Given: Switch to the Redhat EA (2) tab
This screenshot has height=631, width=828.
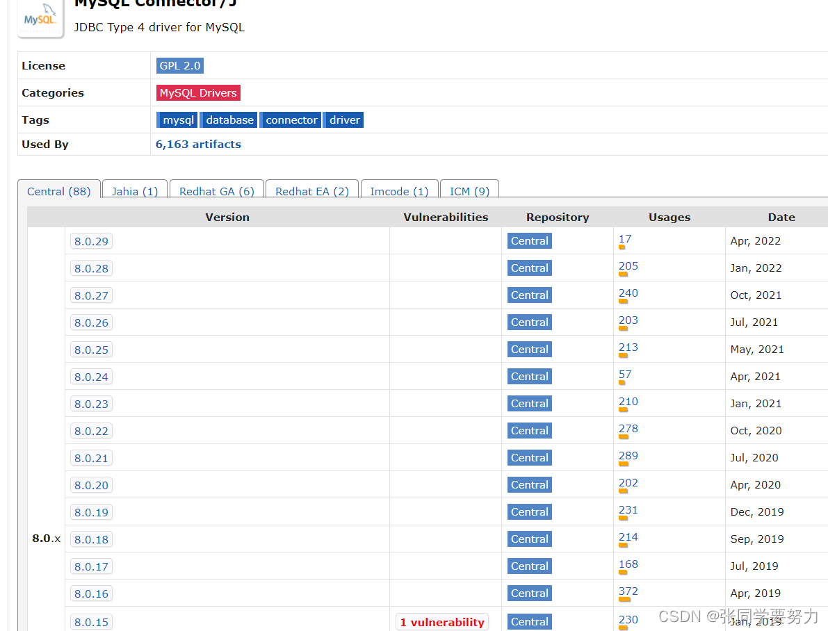Looking at the screenshot, I should click(312, 191).
